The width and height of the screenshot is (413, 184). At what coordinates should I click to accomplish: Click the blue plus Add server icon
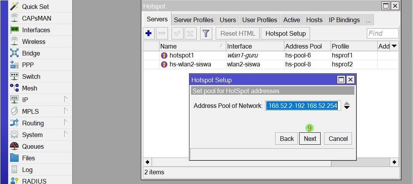pyautogui.click(x=148, y=33)
